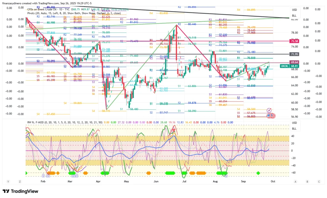This screenshot has height=198, width=327.
Task: Click the TradingView logo at bottom left
Action: click(20, 191)
